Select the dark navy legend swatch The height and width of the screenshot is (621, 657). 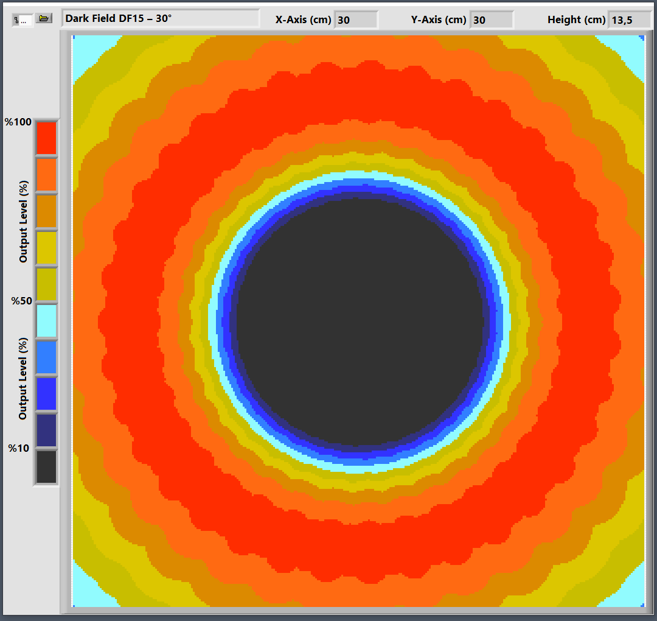point(46,430)
